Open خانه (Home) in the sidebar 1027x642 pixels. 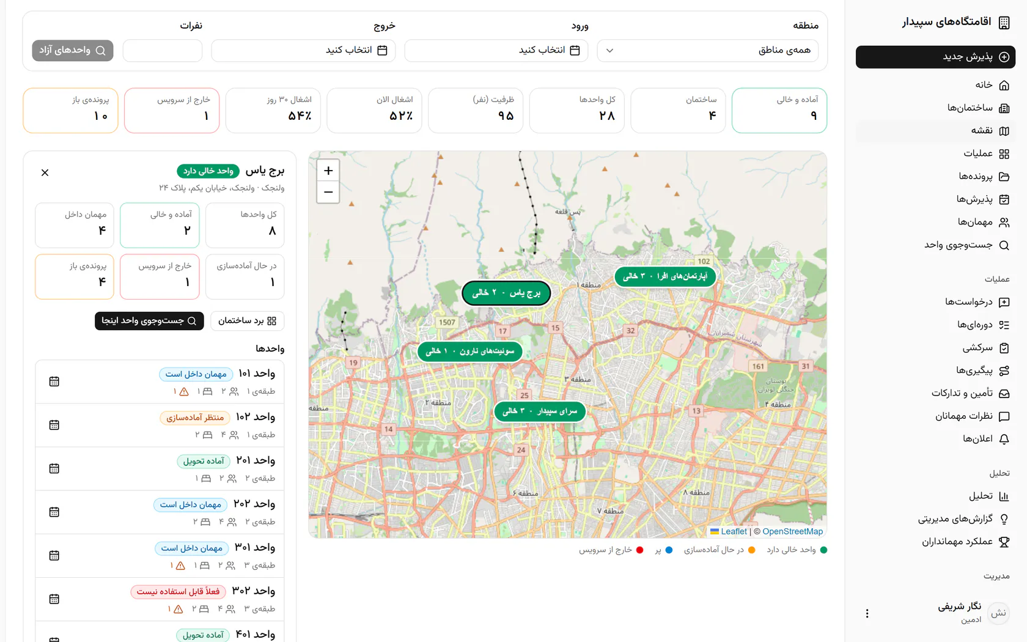935,85
